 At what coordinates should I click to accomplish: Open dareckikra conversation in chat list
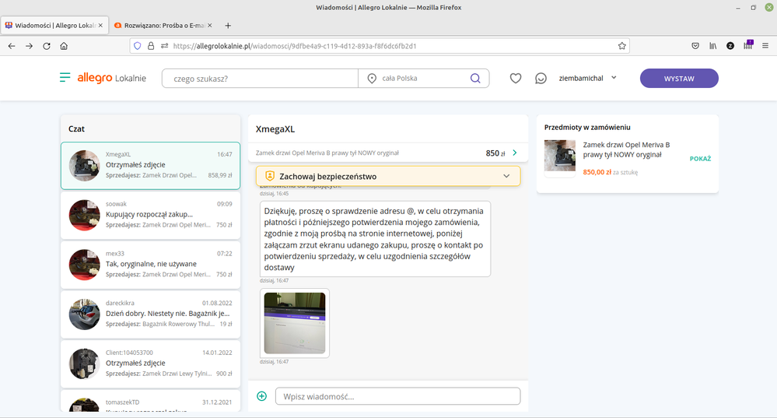click(151, 314)
